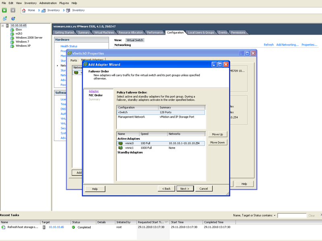This screenshot has width=322, height=241.
Task: Click the Windows 7 VM icon
Action: [x=12, y=42]
